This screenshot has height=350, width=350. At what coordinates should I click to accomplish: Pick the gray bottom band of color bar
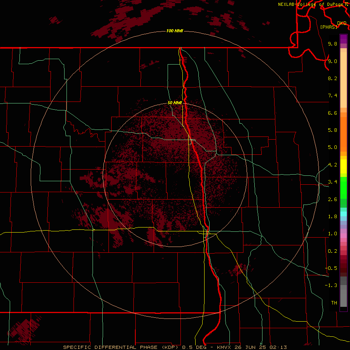(343, 298)
